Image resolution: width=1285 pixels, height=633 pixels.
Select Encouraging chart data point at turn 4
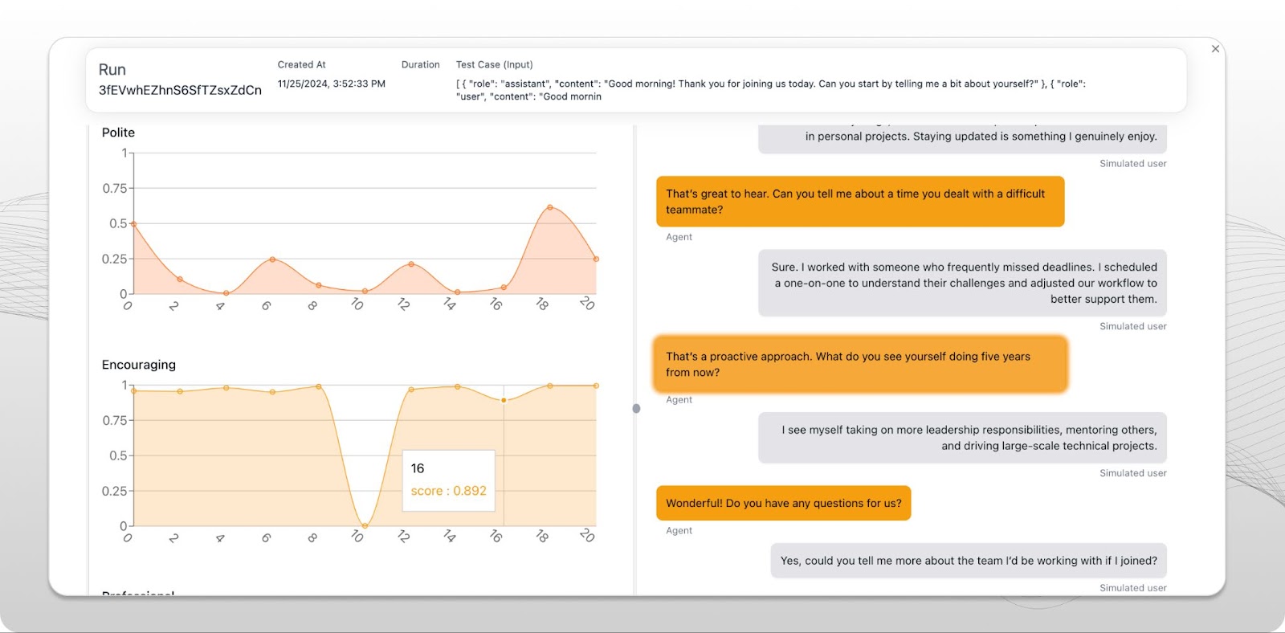coord(226,388)
